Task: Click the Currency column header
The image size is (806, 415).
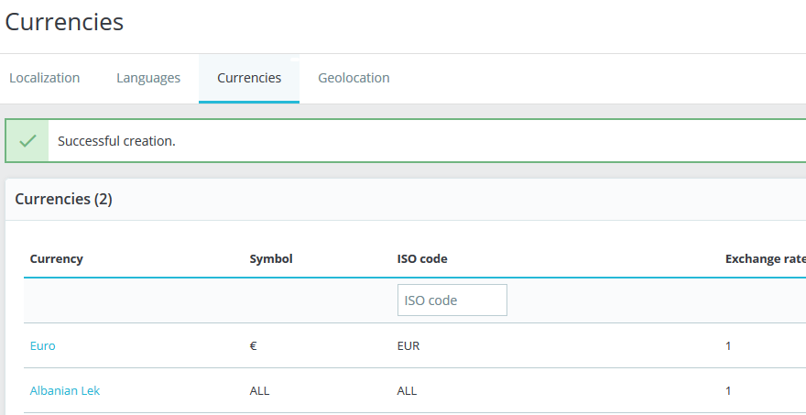Action: point(57,258)
